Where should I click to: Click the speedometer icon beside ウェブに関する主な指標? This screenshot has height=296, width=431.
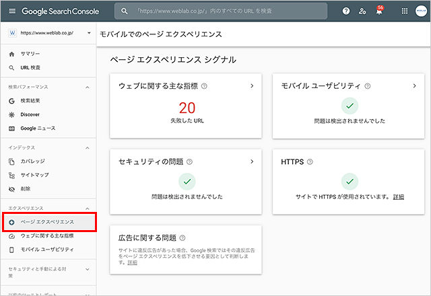[x=11, y=236]
